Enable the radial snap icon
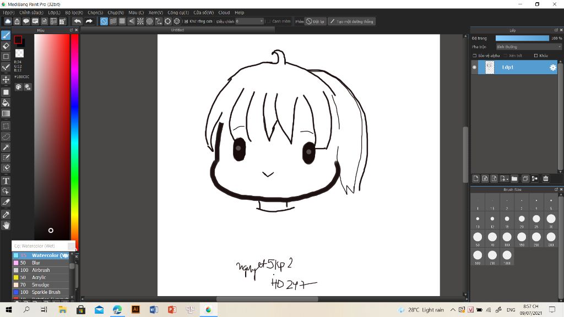 click(x=140, y=21)
